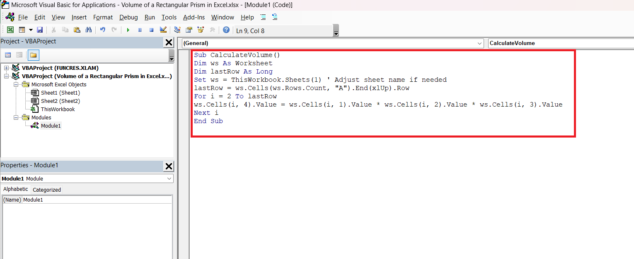Close the Project - VBAProject panel
Image resolution: width=634 pixels, height=259 pixels.
point(169,43)
